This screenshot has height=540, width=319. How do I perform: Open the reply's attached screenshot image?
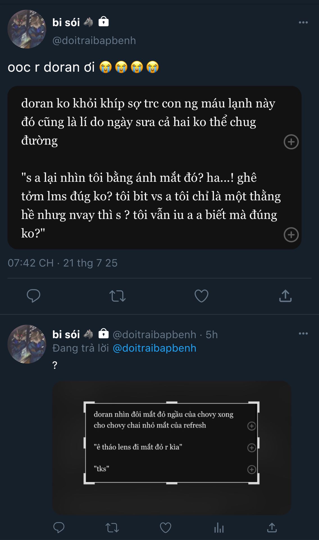[x=171, y=448]
